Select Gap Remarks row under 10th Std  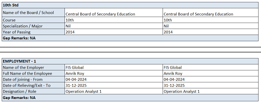tap(19, 38)
